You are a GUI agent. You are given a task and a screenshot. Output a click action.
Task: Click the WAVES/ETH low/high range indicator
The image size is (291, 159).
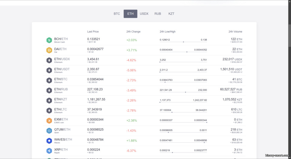click(x=183, y=142)
